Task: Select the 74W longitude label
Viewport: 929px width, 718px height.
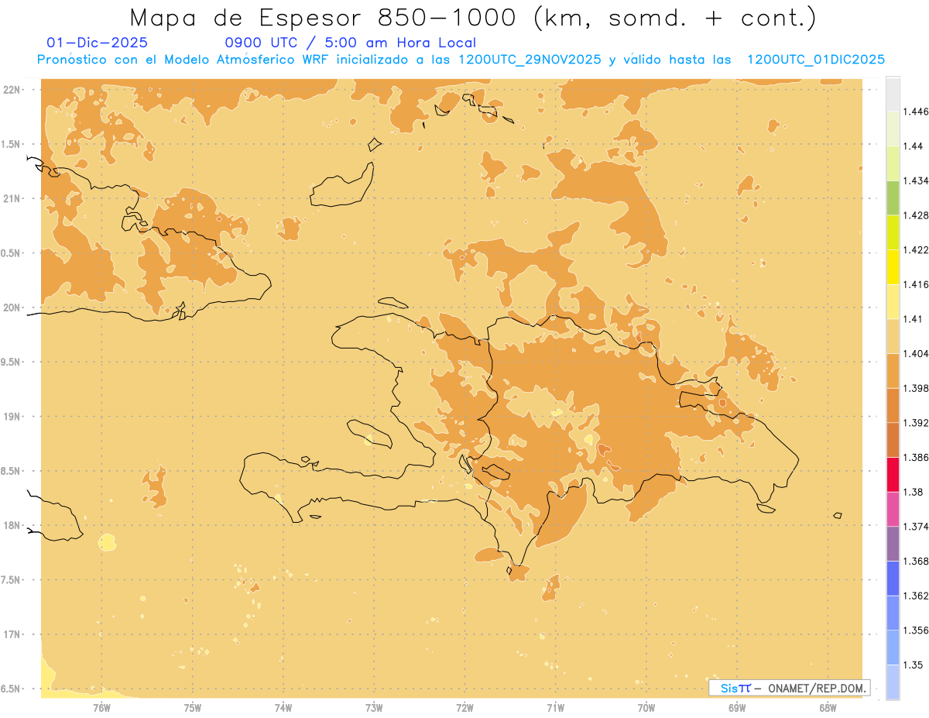Action: pyautogui.click(x=283, y=707)
